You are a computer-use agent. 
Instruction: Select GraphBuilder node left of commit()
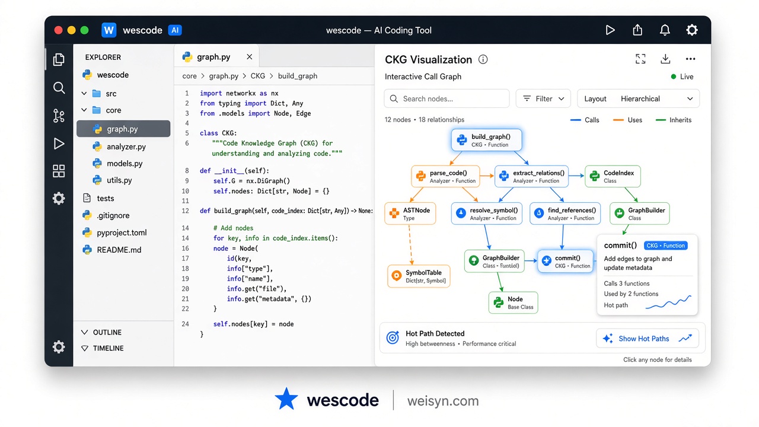(x=495, y=261)
